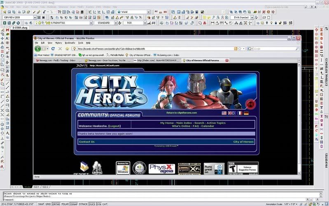Click the Linear dimension tool icon
The width and height of the screenshot is (329, 206).
(212, 23)
